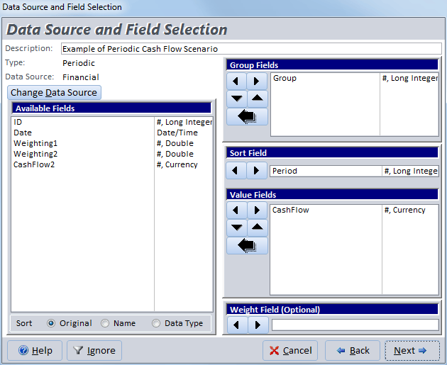Click the right arrow in Value Fields

[x=257, y=210]
